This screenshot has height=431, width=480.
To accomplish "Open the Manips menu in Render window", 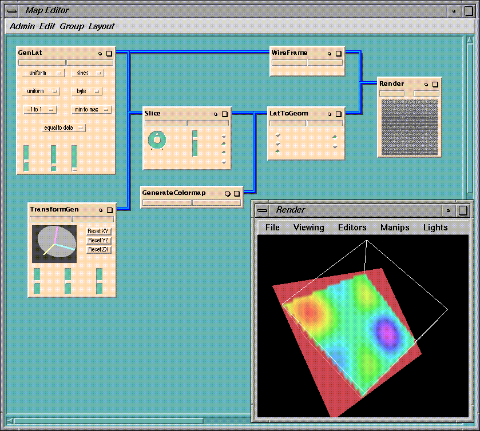I will pos(395,228).
